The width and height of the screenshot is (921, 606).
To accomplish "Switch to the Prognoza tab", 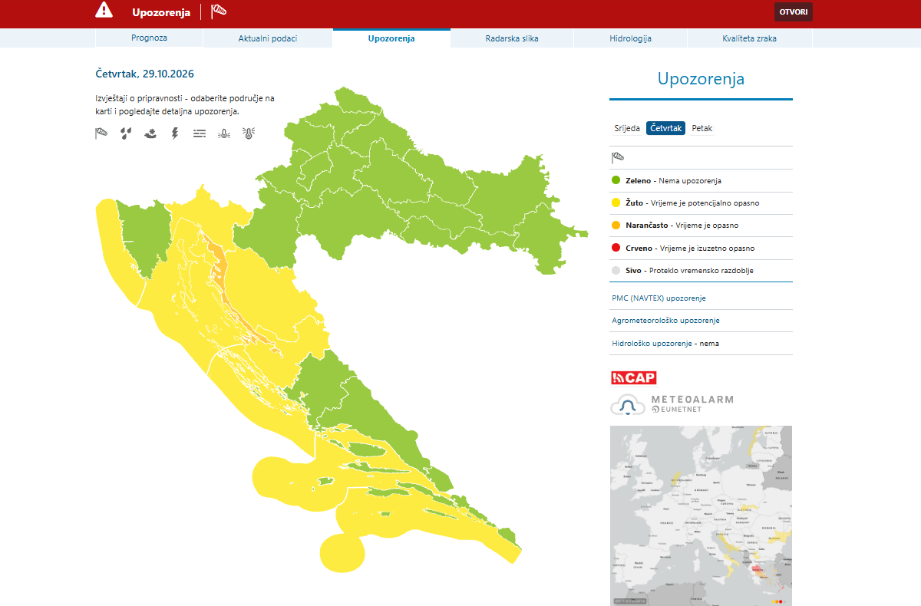I will (149, 38).
